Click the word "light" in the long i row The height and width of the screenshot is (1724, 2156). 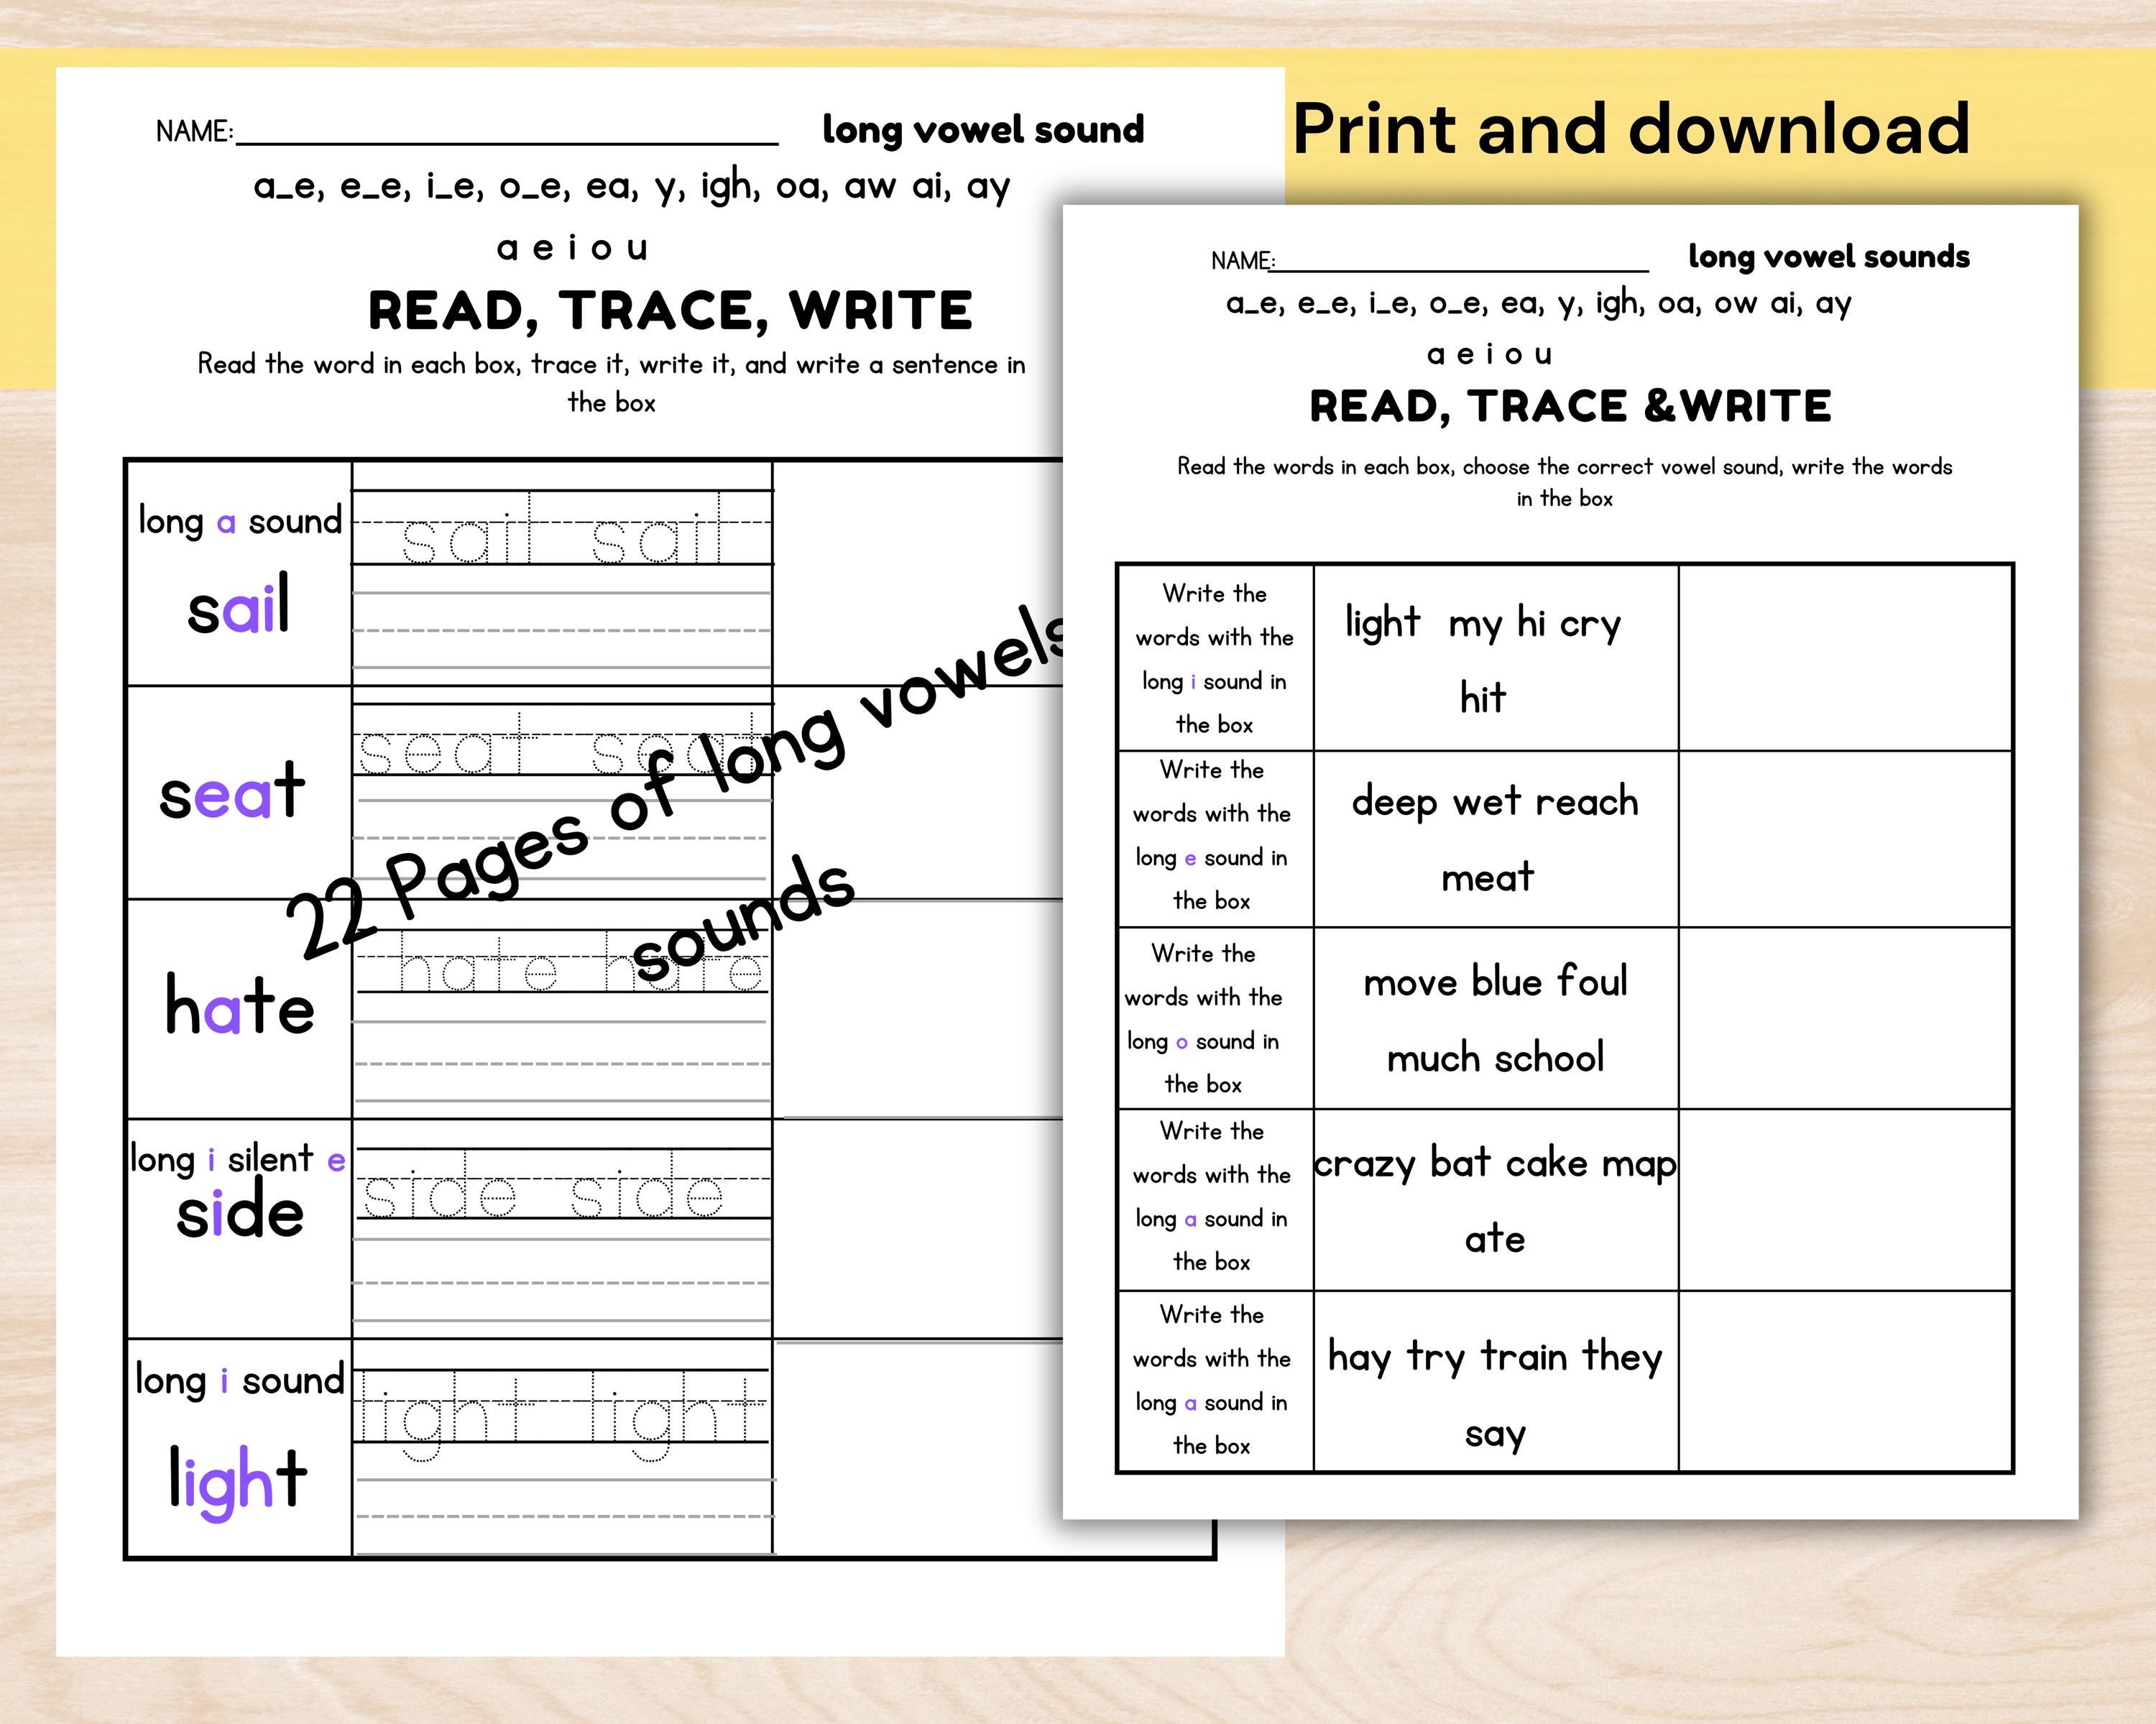238,1480
